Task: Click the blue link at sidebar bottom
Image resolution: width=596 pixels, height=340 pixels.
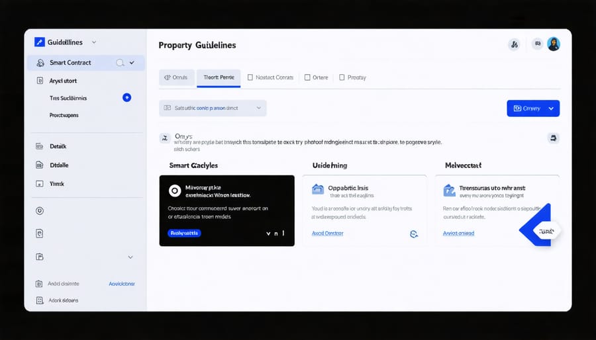Action: coord(121,284)
